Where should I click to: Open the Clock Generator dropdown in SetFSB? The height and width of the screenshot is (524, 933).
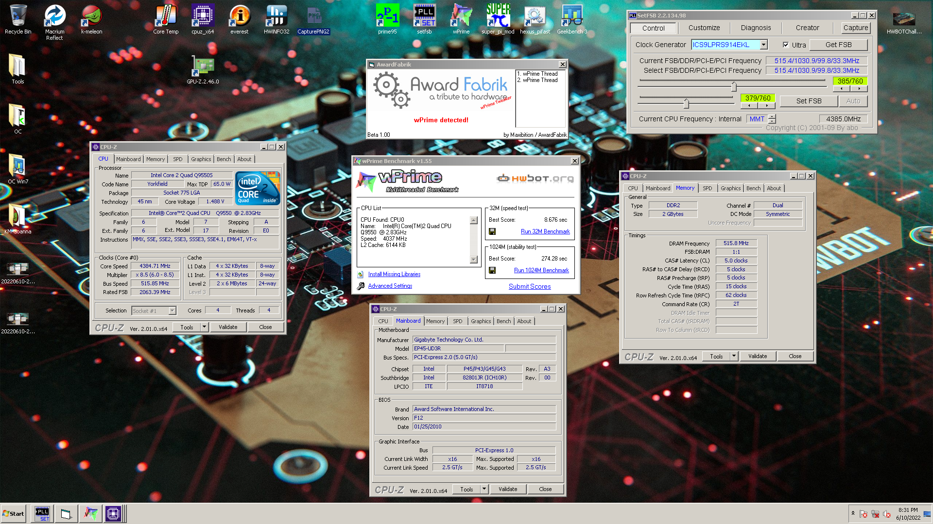763,45
